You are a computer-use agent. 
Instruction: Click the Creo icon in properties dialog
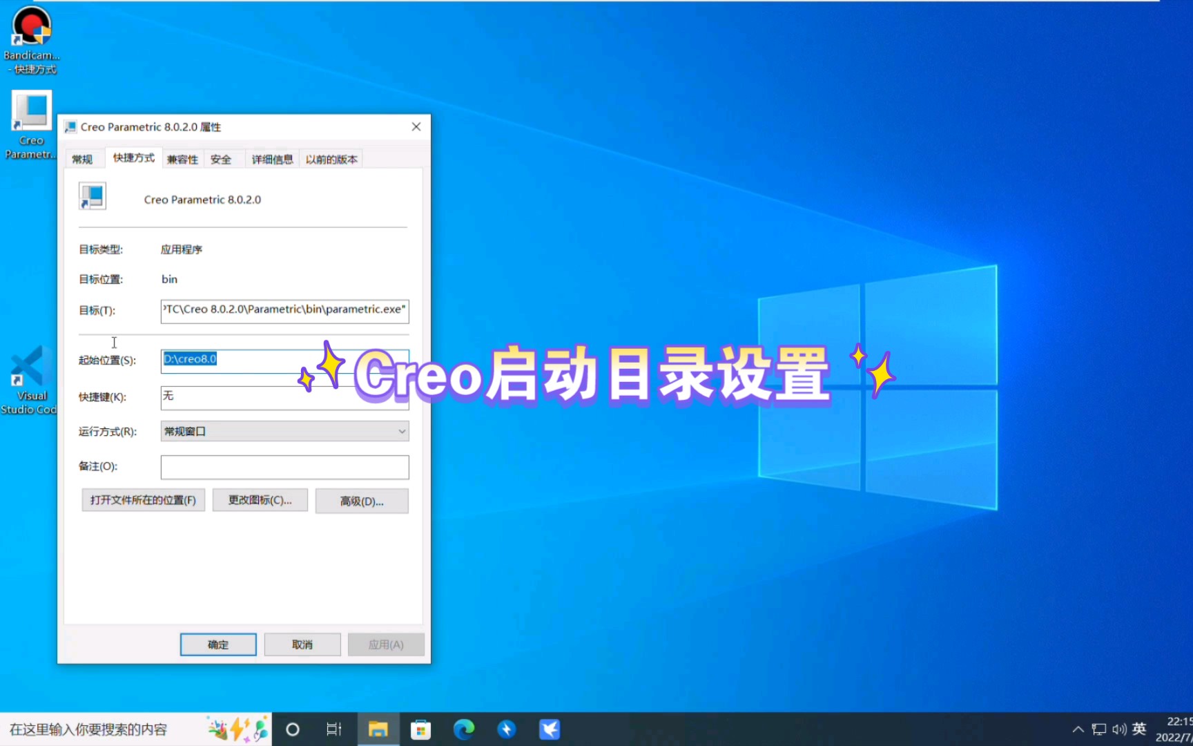point(93,196)
